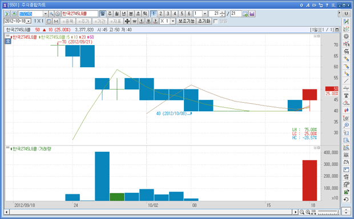Click the crosshair move arrows icon

coord(127,21)
